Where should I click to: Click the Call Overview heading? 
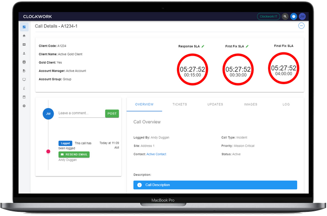(147, 122)
